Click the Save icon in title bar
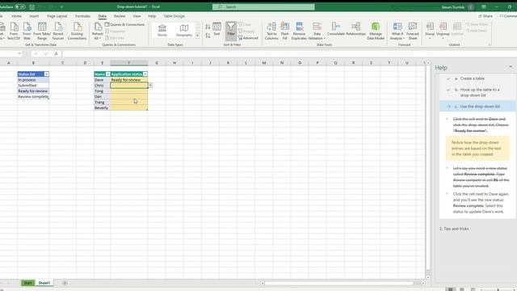The image size is (517, 291). pyautogui.click(x=32, y=6)
